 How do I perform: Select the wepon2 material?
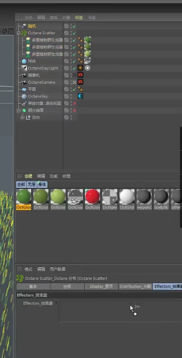144,199
